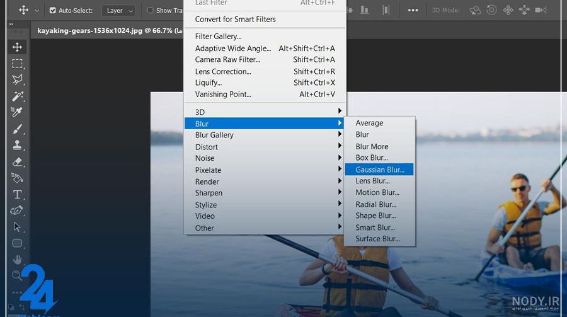The image size is (567, 317).
Task: Select Gaussian Blur filter
Action: tap(379, 170)
